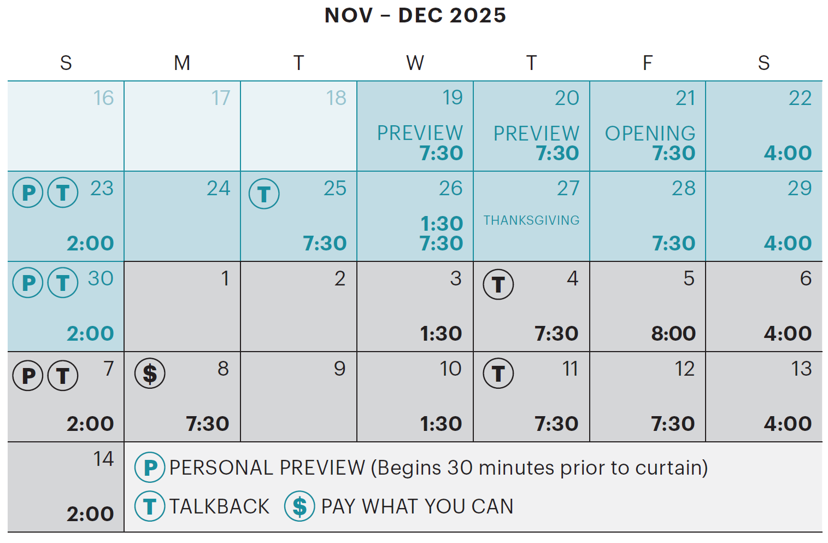Pick the 2:00 show on December 14

tap(90, 514)
